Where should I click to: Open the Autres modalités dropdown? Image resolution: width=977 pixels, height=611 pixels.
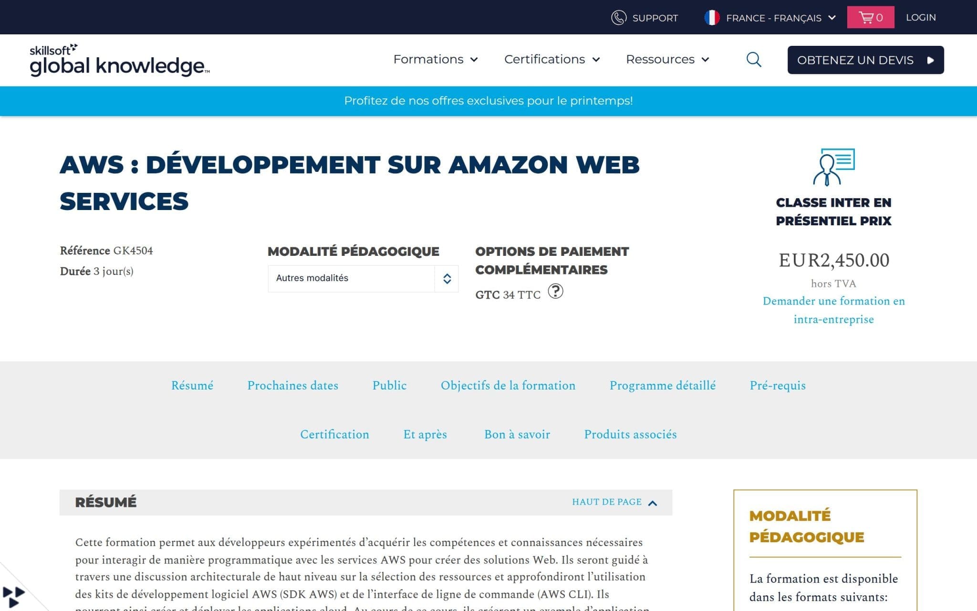[x=363, y=278]
